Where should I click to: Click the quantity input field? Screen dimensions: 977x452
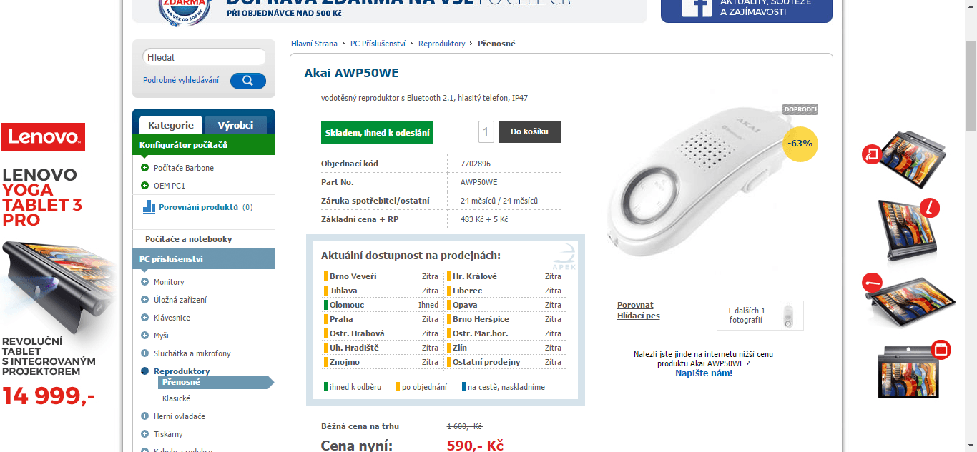(x=486, y=131)
